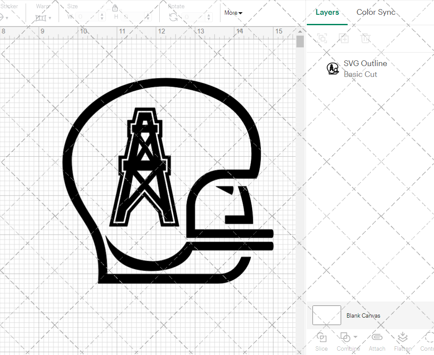
Task: Click the Combine tool
Action: click(348, 342)
